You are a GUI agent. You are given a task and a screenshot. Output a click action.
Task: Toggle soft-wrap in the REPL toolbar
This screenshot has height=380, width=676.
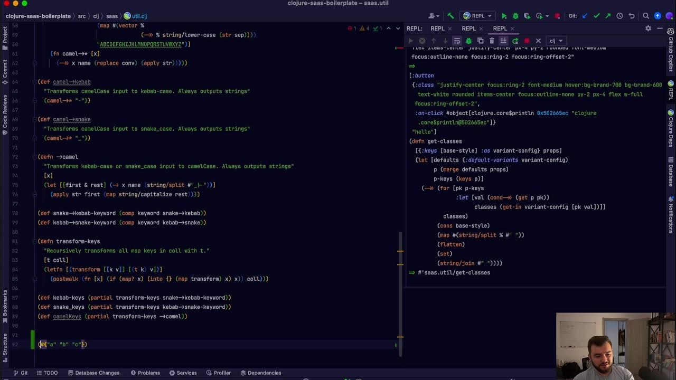coord(457,41)
